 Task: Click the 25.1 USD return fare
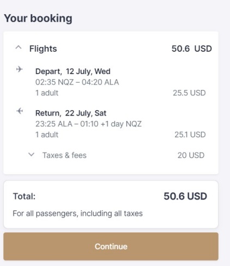click(190, 135)
